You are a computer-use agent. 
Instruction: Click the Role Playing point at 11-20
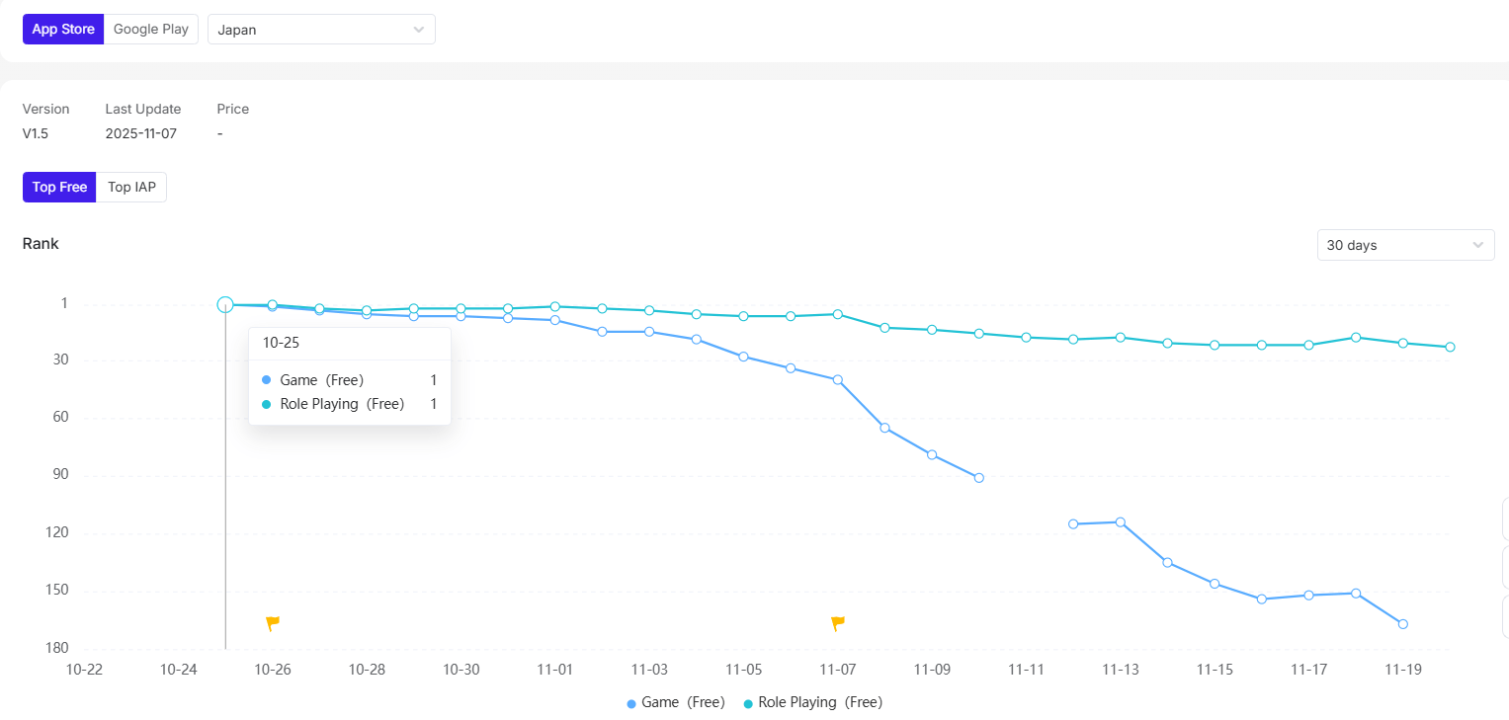point(1450,347)
